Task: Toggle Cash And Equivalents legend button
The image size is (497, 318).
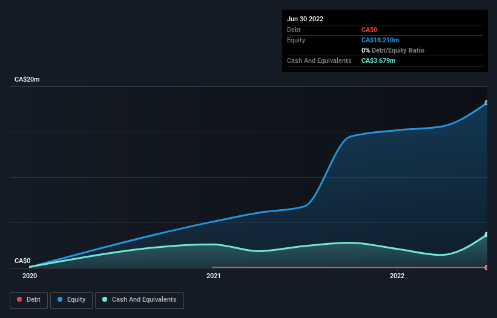Action: [139, 300]
